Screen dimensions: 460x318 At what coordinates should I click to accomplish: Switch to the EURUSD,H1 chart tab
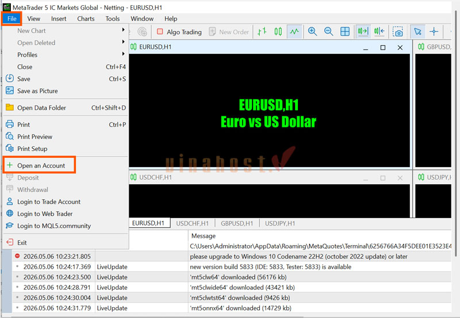coord(148,223)
